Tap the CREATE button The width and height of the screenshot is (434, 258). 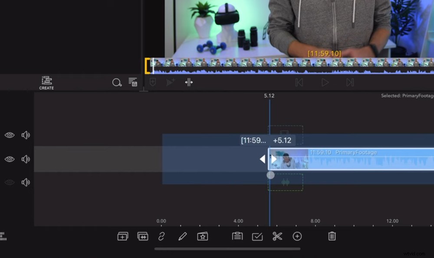click(46, 82)
